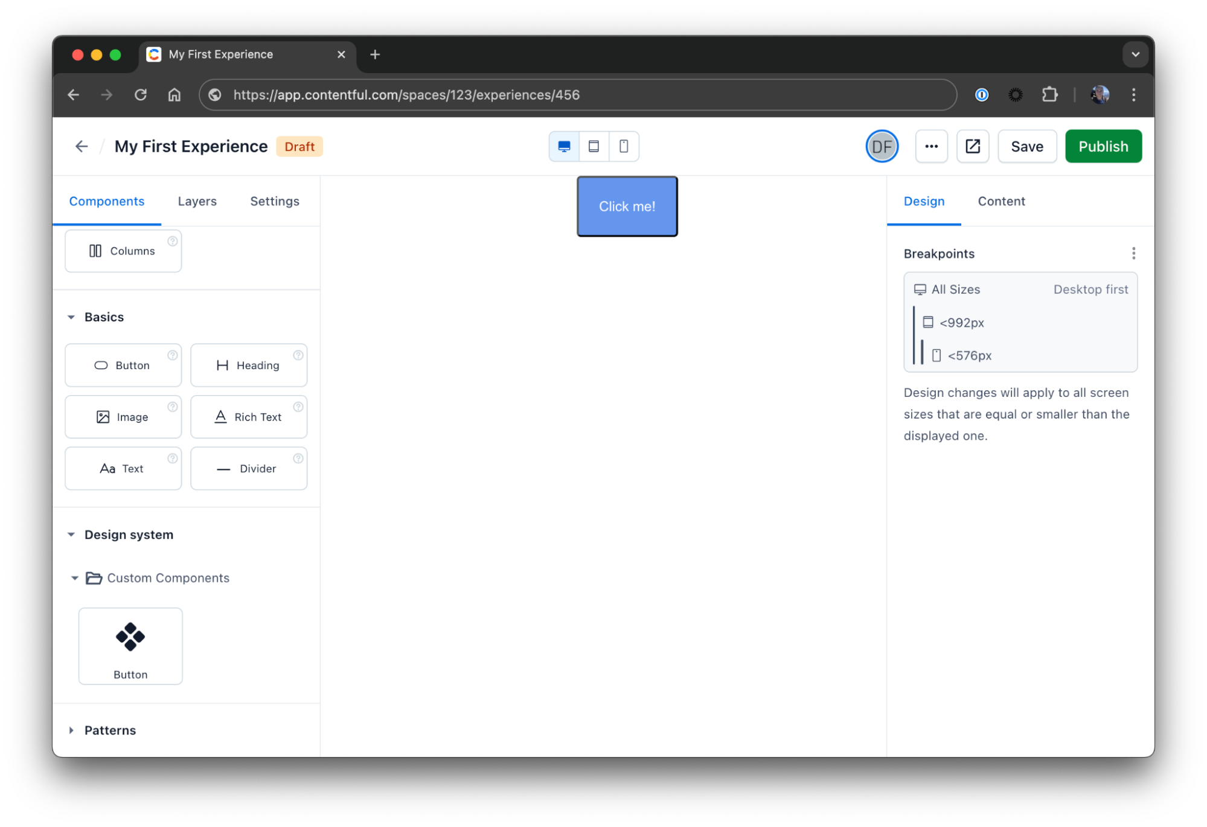
Task: Switch to mobile viewport mode
Action: [624, 146]
